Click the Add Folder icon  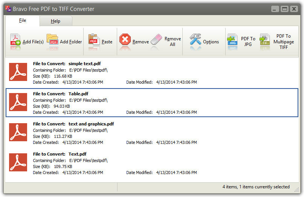[52, 39]
